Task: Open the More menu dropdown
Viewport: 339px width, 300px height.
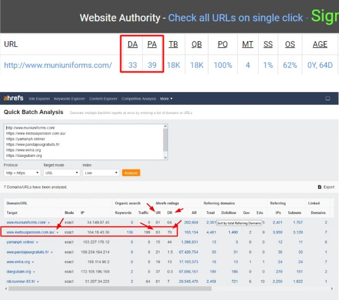Action: tap(166, 99)
